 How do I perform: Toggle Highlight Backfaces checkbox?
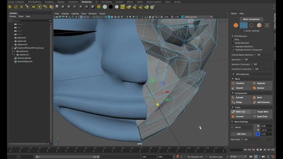click(233, 46)
